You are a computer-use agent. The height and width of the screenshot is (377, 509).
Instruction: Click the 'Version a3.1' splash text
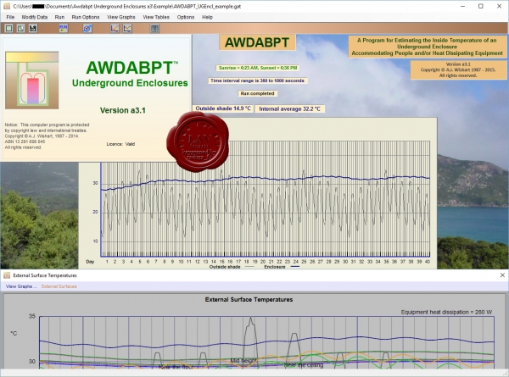coord(123,110)
